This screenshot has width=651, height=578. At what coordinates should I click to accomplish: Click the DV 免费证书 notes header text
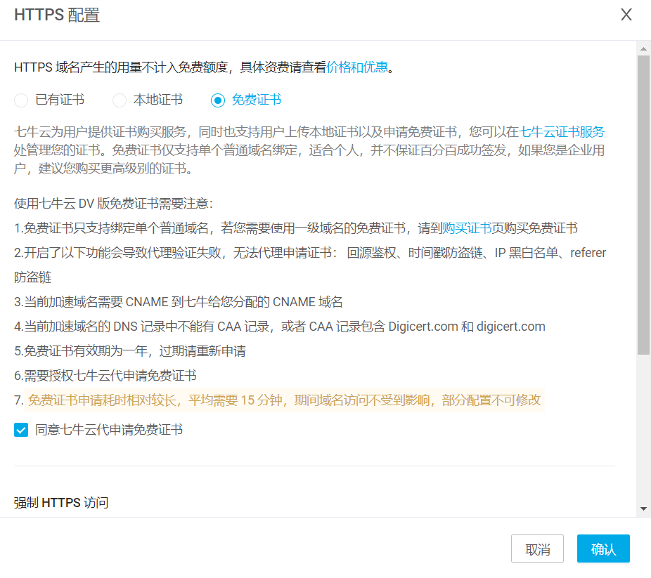(112, 203)
